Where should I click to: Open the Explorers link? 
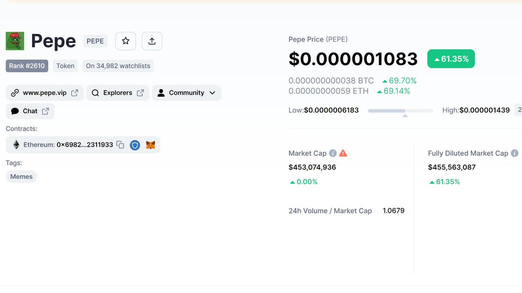[118, 93]
